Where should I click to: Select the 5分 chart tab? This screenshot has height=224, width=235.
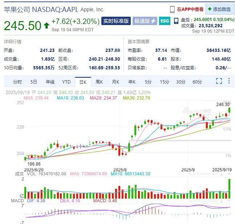tap(148, 82)
